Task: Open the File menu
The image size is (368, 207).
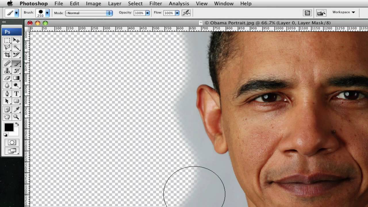Action: [x=59, y=3]
